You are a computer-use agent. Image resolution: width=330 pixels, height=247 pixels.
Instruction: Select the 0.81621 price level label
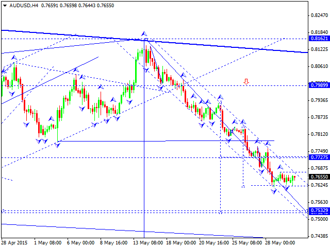tap(319, 39)
